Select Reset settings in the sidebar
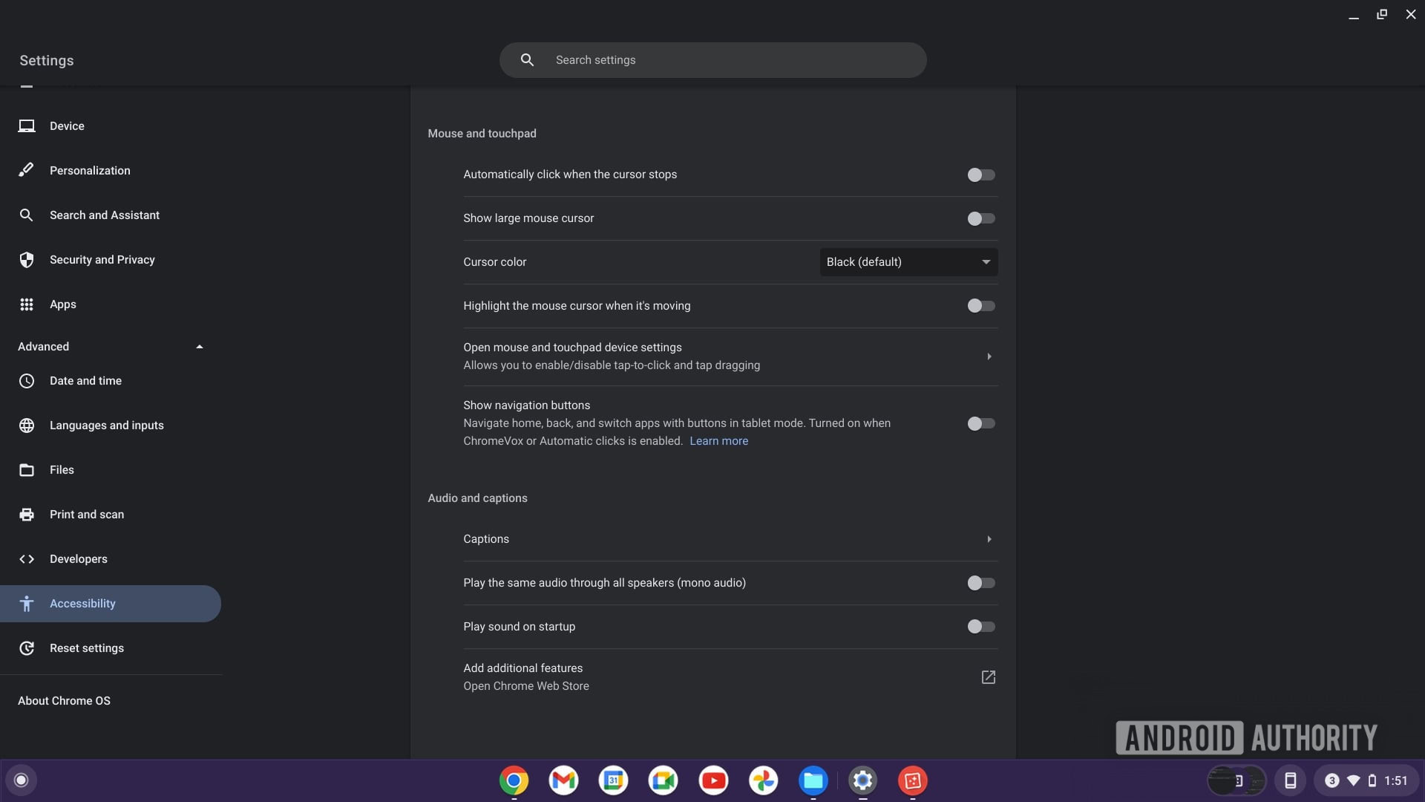1425x802 pixels. point(87,648)
